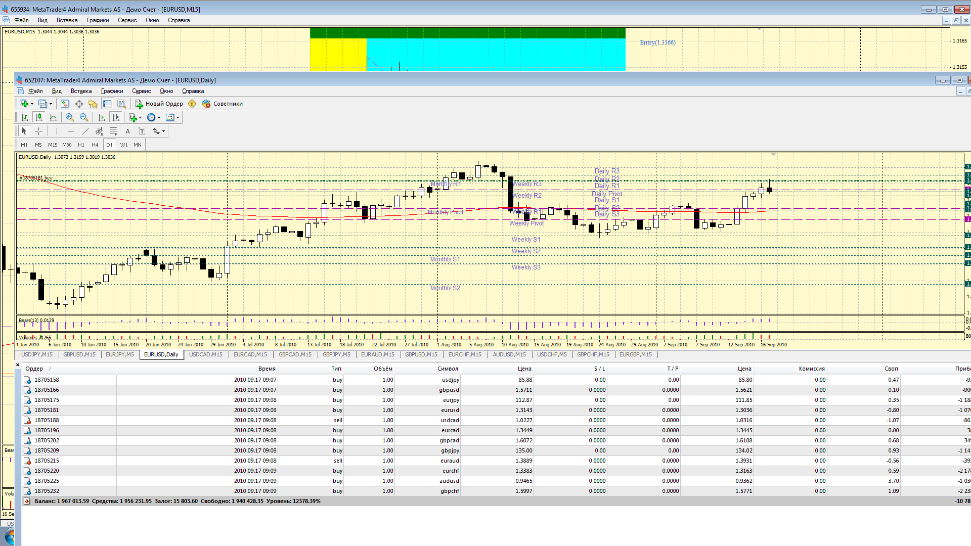971x546 pixels.
Task: Select the equidistant channel tool
Action: pyautogui.click(x=100, y=131)
